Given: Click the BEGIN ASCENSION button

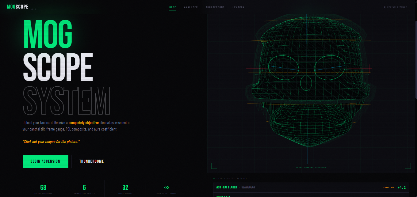Looking at the screenshot, I should [x=45, y=161].
